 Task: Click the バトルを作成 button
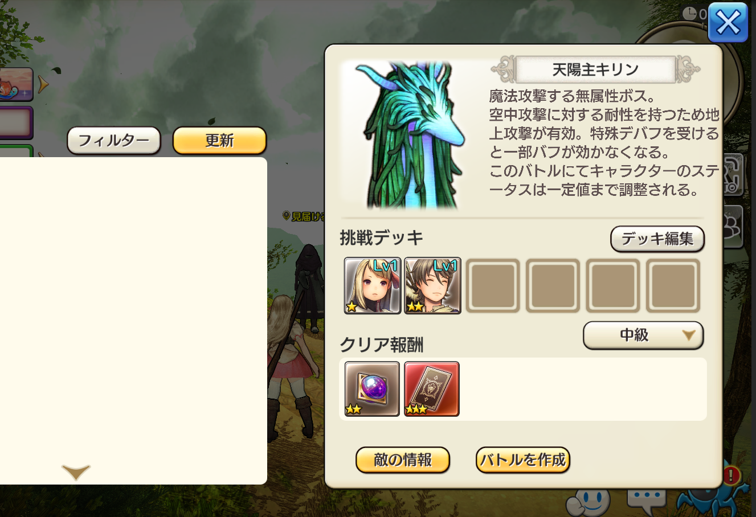[523, 460]
